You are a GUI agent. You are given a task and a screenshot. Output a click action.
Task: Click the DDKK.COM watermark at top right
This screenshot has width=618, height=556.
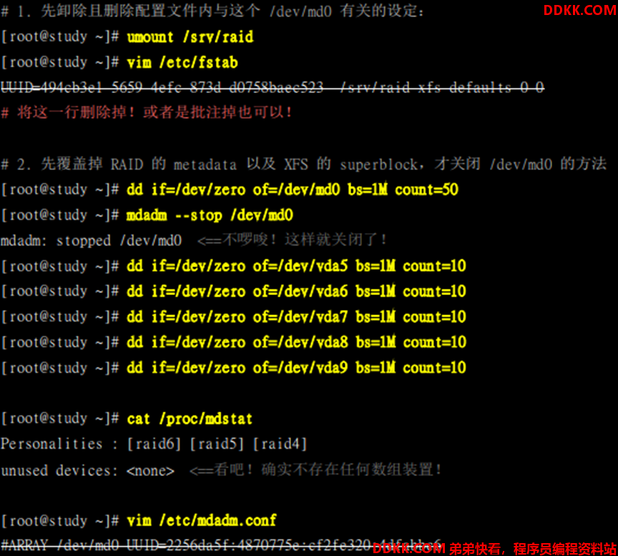(580, 11)
